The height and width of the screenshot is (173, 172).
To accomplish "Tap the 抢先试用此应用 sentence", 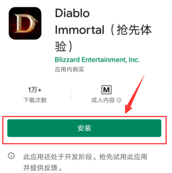I will pyautogui.click(x=123, y=157).
